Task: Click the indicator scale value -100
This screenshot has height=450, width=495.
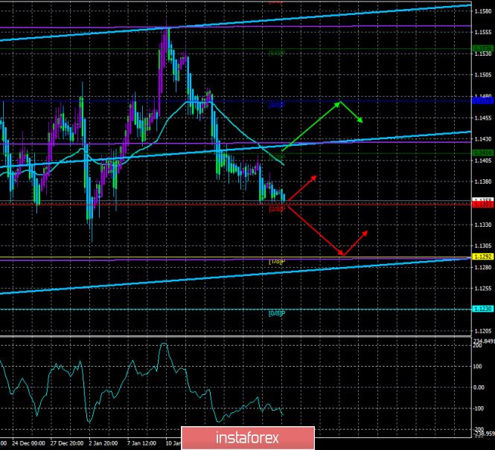Action: (478, 408)
